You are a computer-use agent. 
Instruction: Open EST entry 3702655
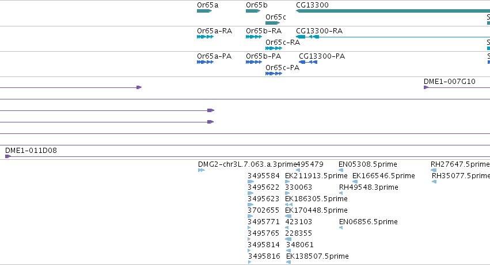tap(250, 216)
